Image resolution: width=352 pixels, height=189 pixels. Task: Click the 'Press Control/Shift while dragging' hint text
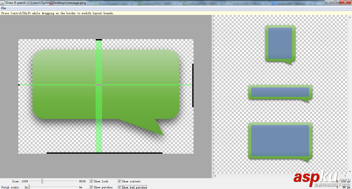coord(57,13)
